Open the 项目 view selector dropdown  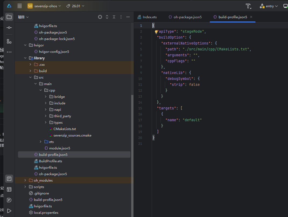tap(23, 17)
